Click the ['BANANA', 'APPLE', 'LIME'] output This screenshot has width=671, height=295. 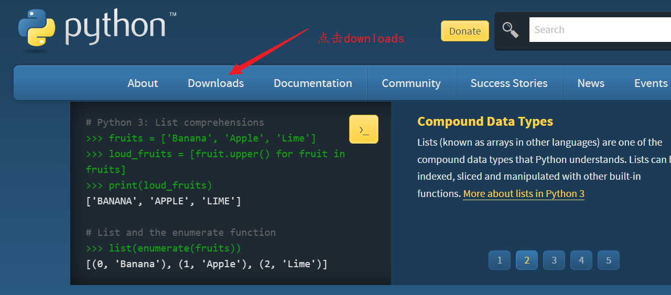[x=164, y=201]
